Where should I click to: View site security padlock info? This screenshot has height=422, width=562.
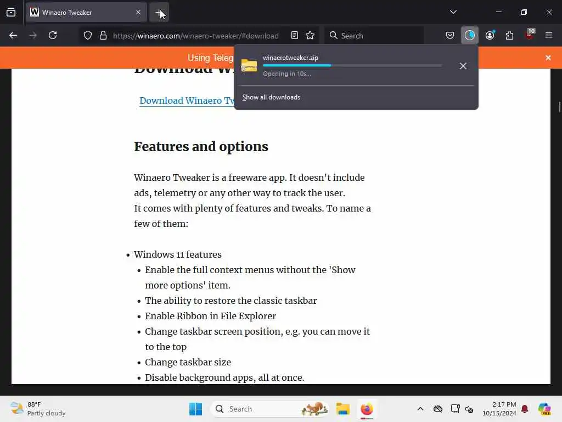[x=103, y=36]
